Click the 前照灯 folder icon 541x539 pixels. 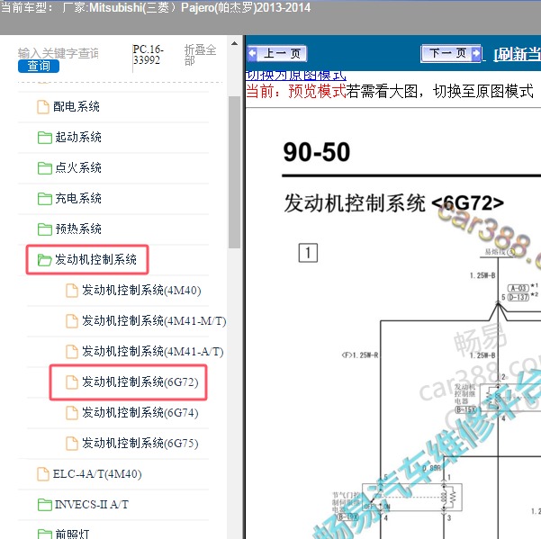44,535
